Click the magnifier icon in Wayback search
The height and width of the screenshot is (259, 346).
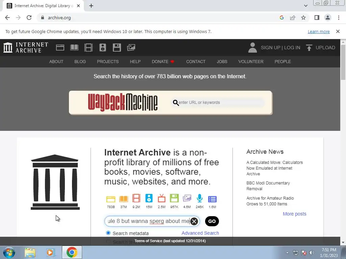176,103
